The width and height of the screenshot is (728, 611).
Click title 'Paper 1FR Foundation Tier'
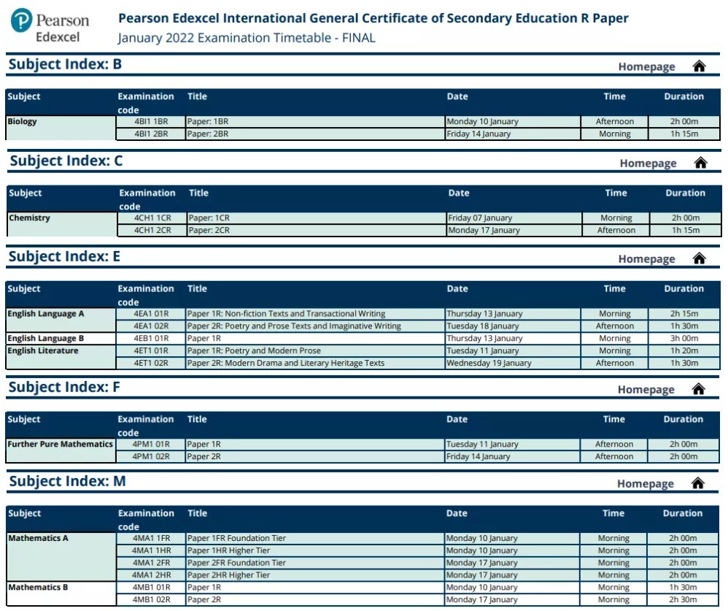coord(236,538)
